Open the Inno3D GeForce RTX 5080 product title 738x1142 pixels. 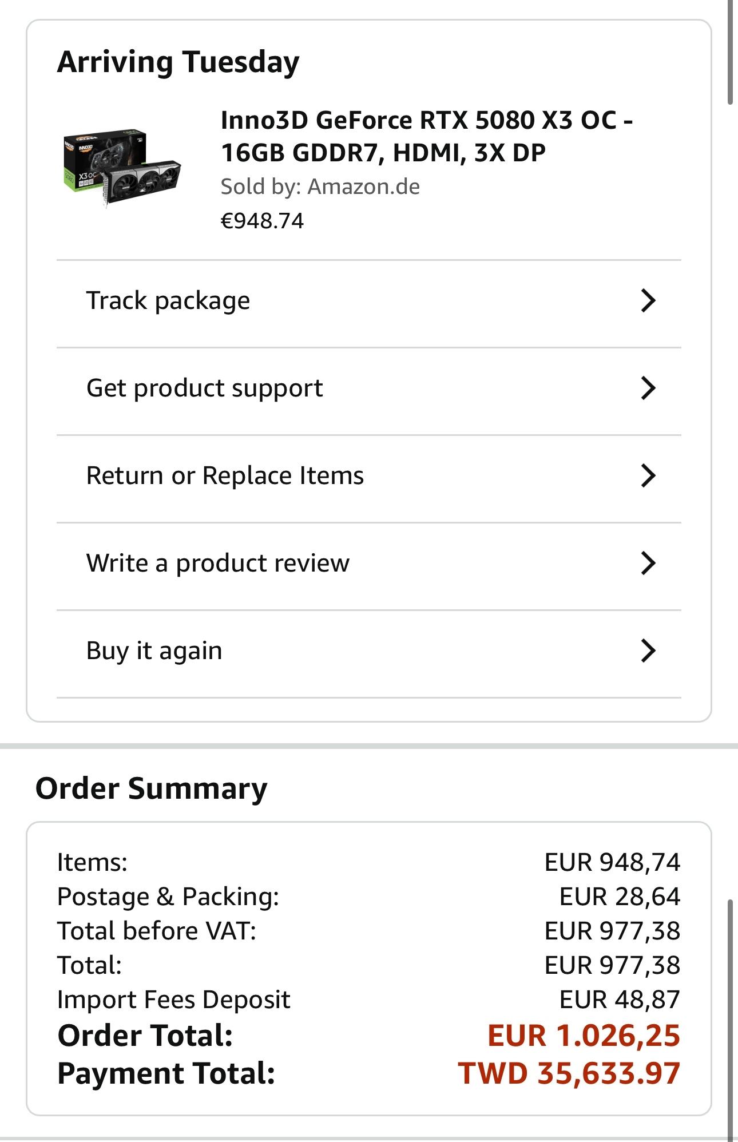pyautogui.click(x=426, y=136)
